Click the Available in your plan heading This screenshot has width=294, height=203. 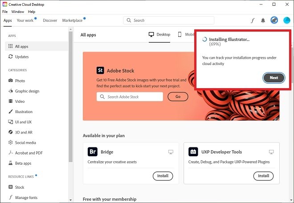104,135
